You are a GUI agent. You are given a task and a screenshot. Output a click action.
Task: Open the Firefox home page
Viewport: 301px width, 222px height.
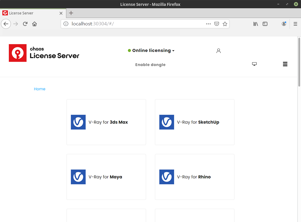pyautogui.click(x=34, y=24)
